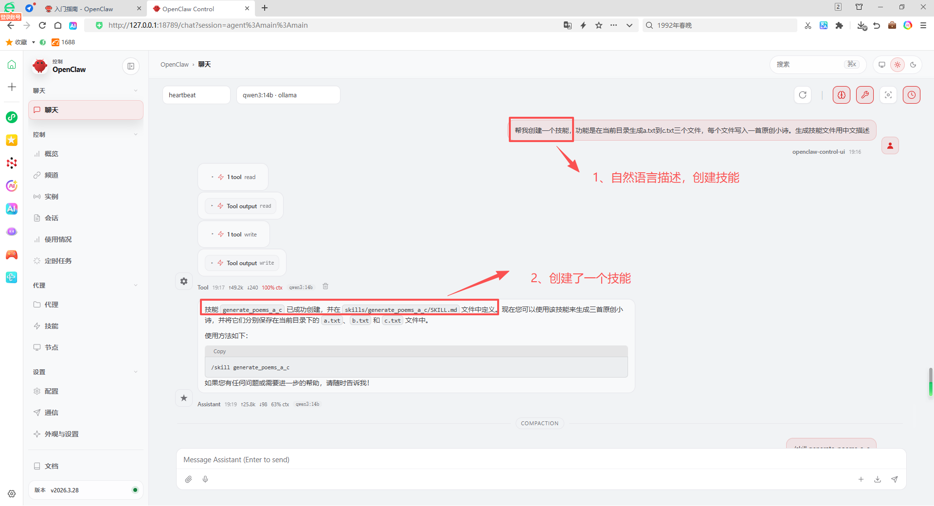Open 频道 channels in sidebar
This screenshot has height=506, width=934.
[86, 175]
